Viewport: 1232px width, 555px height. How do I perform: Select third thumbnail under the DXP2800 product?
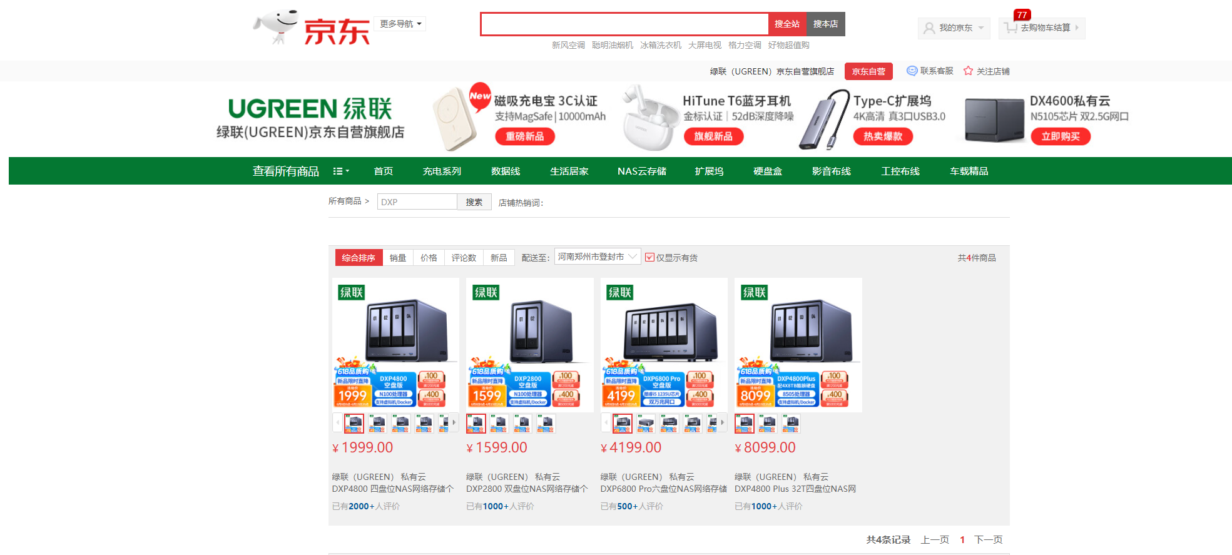[x=522, y=424]
